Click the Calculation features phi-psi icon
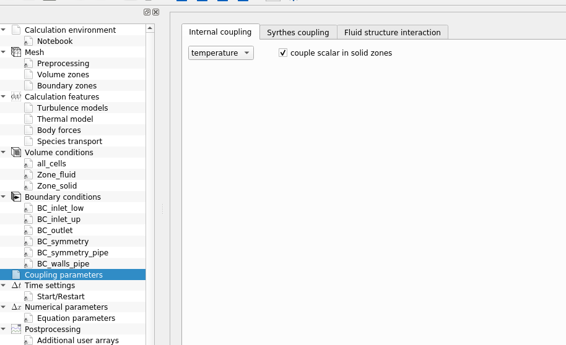 click(x=16, y=97)
